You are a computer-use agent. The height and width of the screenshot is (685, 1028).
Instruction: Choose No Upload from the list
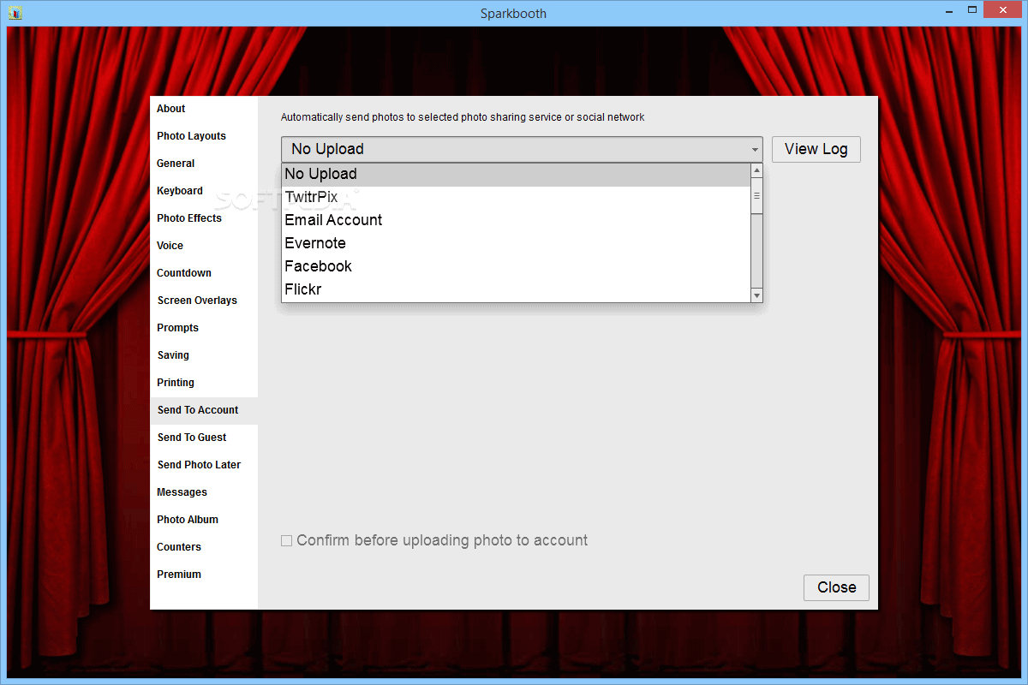(516, 175)
